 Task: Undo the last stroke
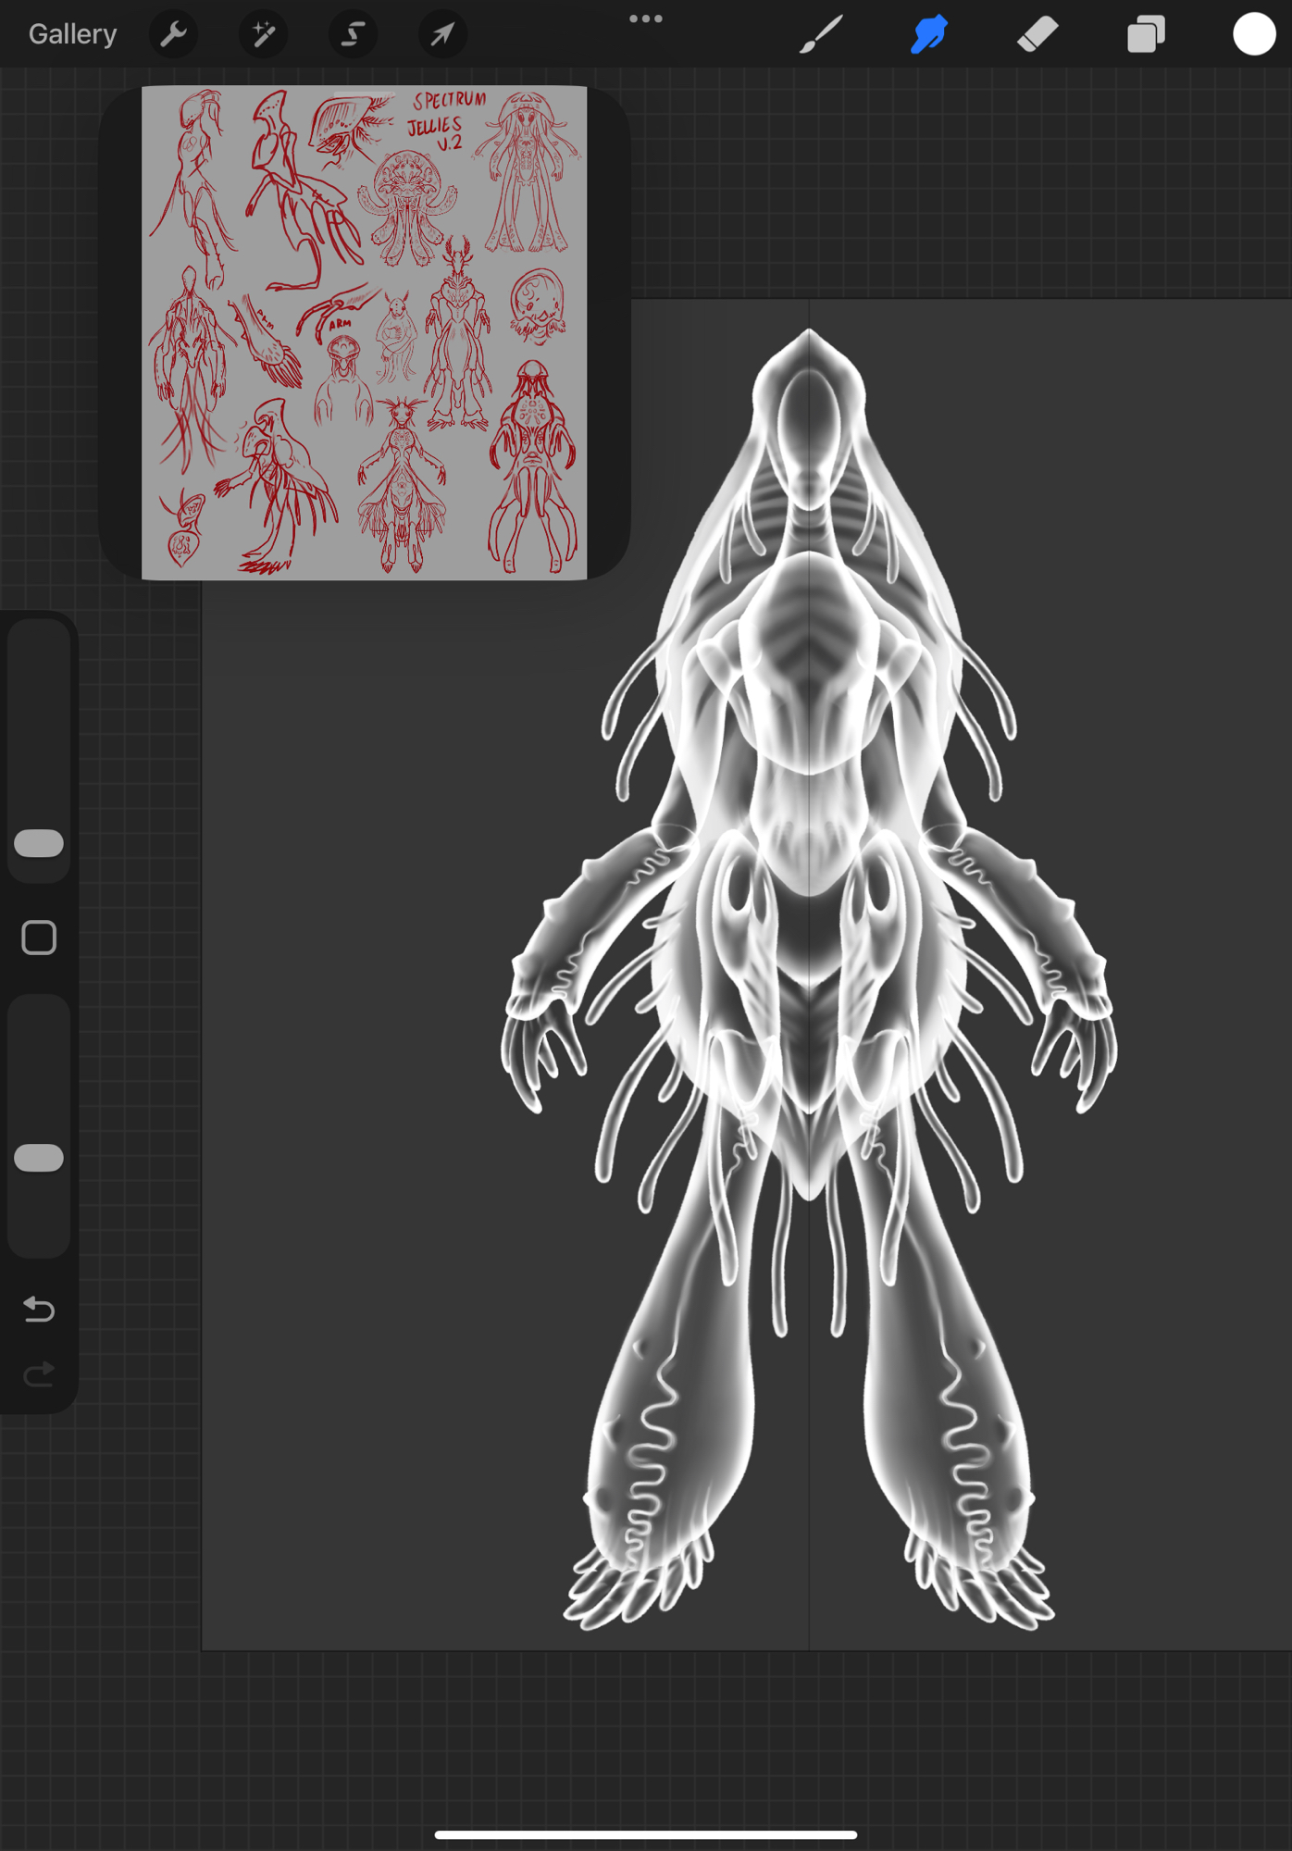click(x=39, y=1309)
